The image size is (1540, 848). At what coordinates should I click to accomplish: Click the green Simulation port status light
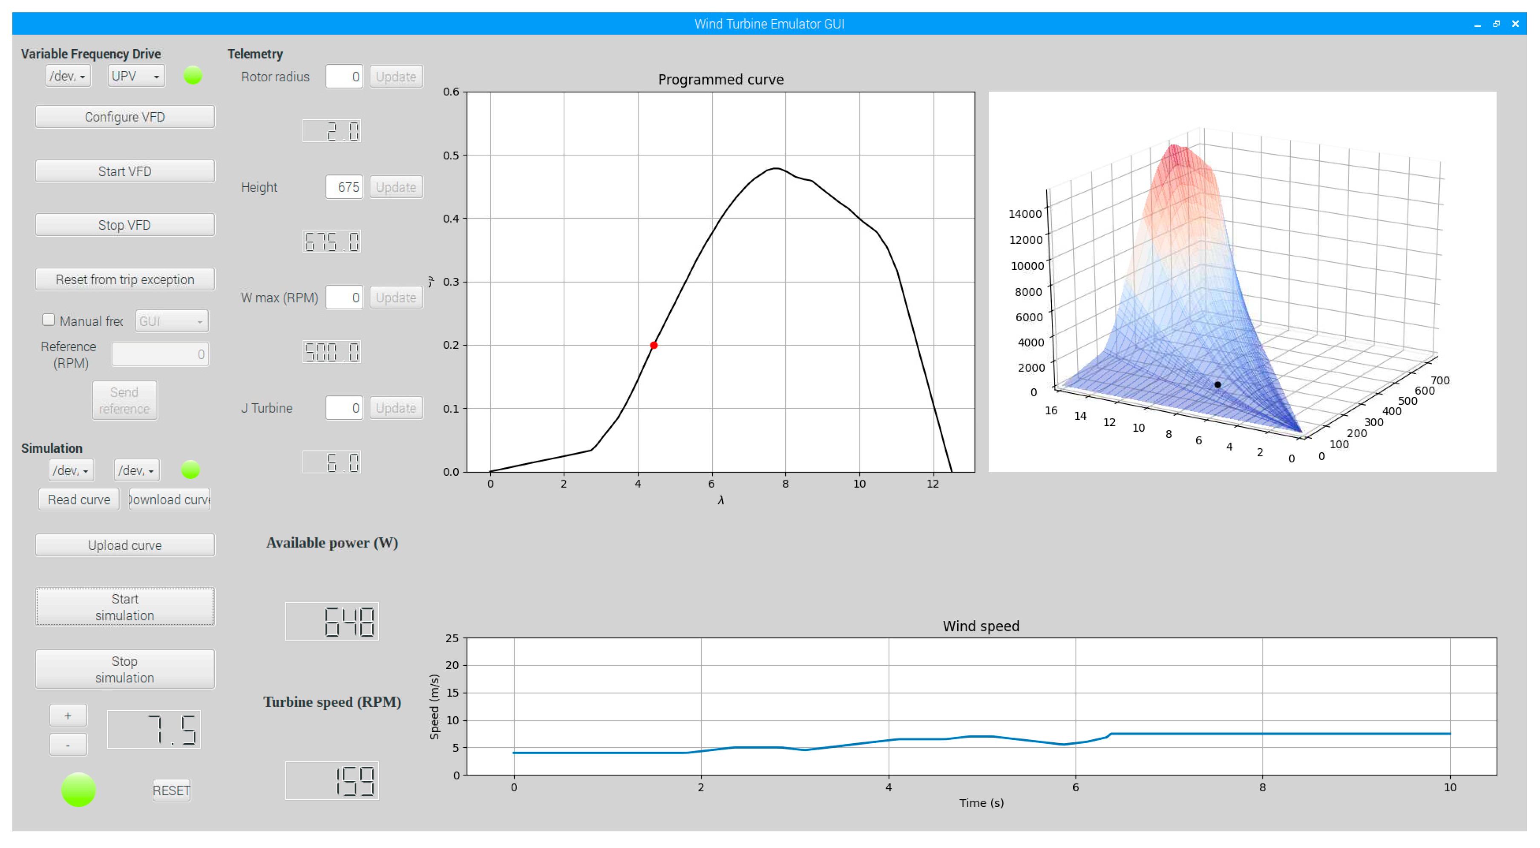click(190, 470)
